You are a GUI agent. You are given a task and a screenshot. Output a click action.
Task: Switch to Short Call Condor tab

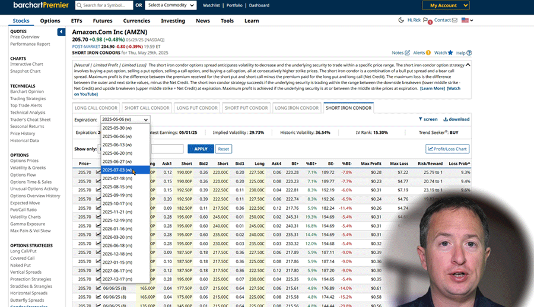pos(147,108)
